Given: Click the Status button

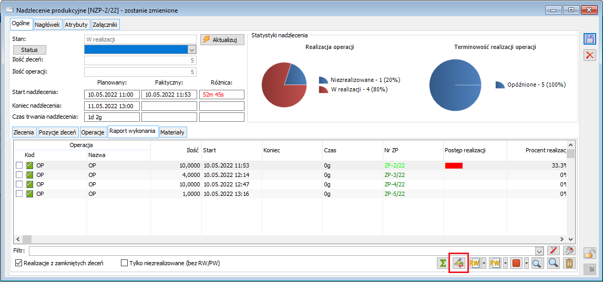Looking at the screenshot, I should click(x=29, y=49).
